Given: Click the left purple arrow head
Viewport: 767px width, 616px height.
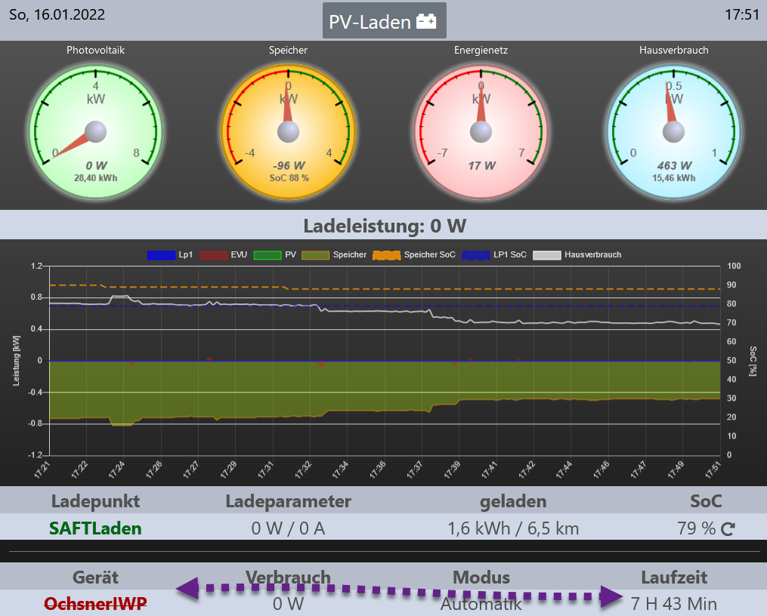Looking at the screenshot, I should tap(188, 587).
